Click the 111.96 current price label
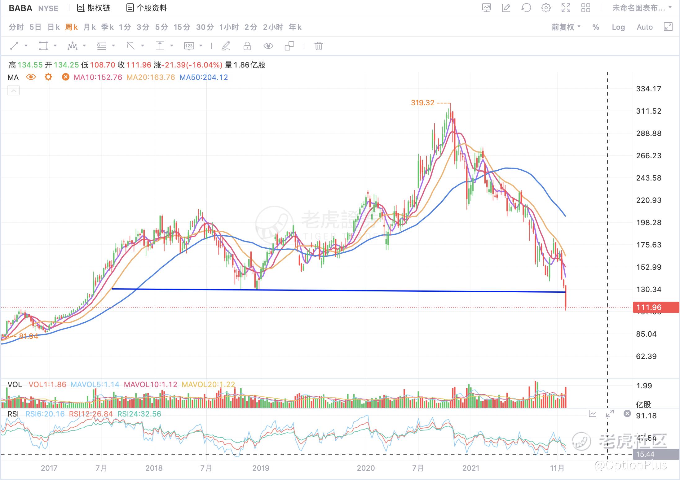The height and width of the screenshot is (480, 680). click(x=656, y=307)
